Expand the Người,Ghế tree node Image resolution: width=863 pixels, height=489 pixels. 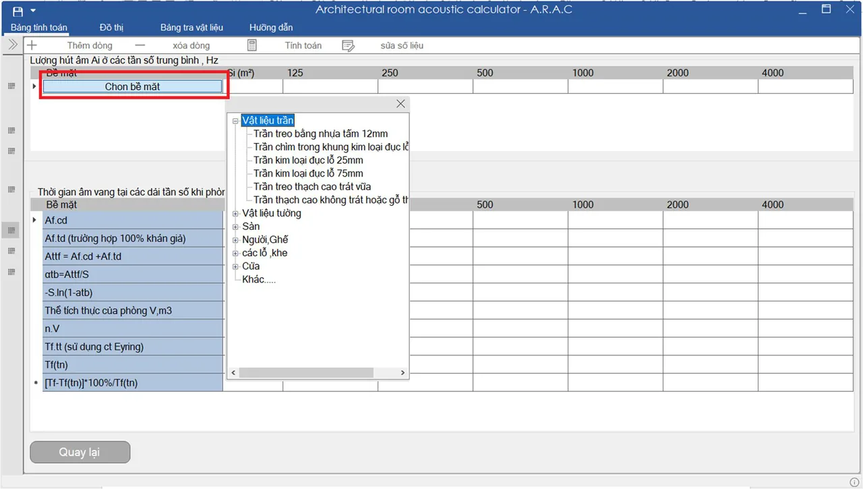click(x=235, y=240)
